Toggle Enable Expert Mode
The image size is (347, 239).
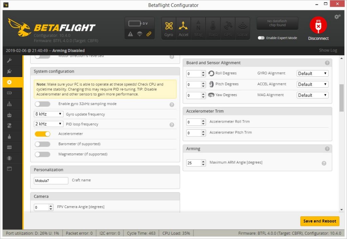point(261,38)
